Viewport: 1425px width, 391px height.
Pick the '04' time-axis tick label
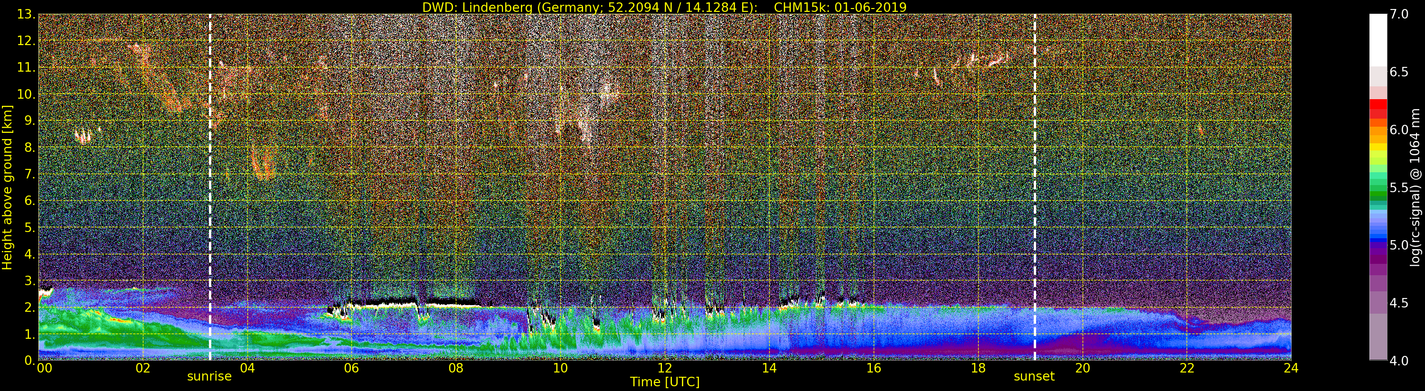(247, 368)
